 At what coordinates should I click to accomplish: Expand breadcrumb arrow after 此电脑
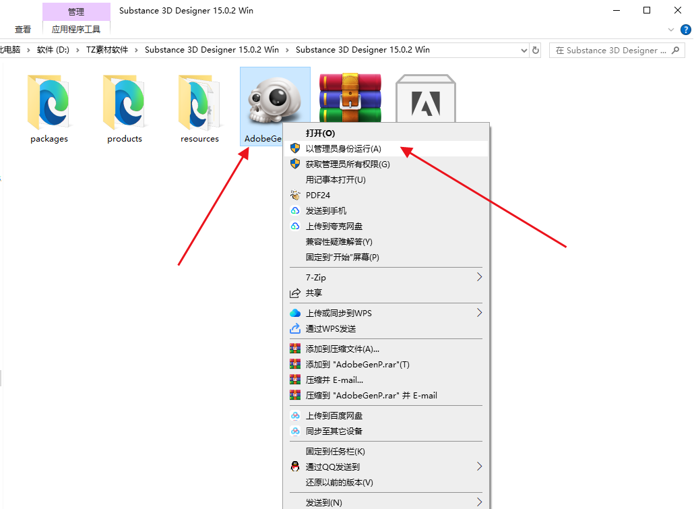click(x=28, y=50)
